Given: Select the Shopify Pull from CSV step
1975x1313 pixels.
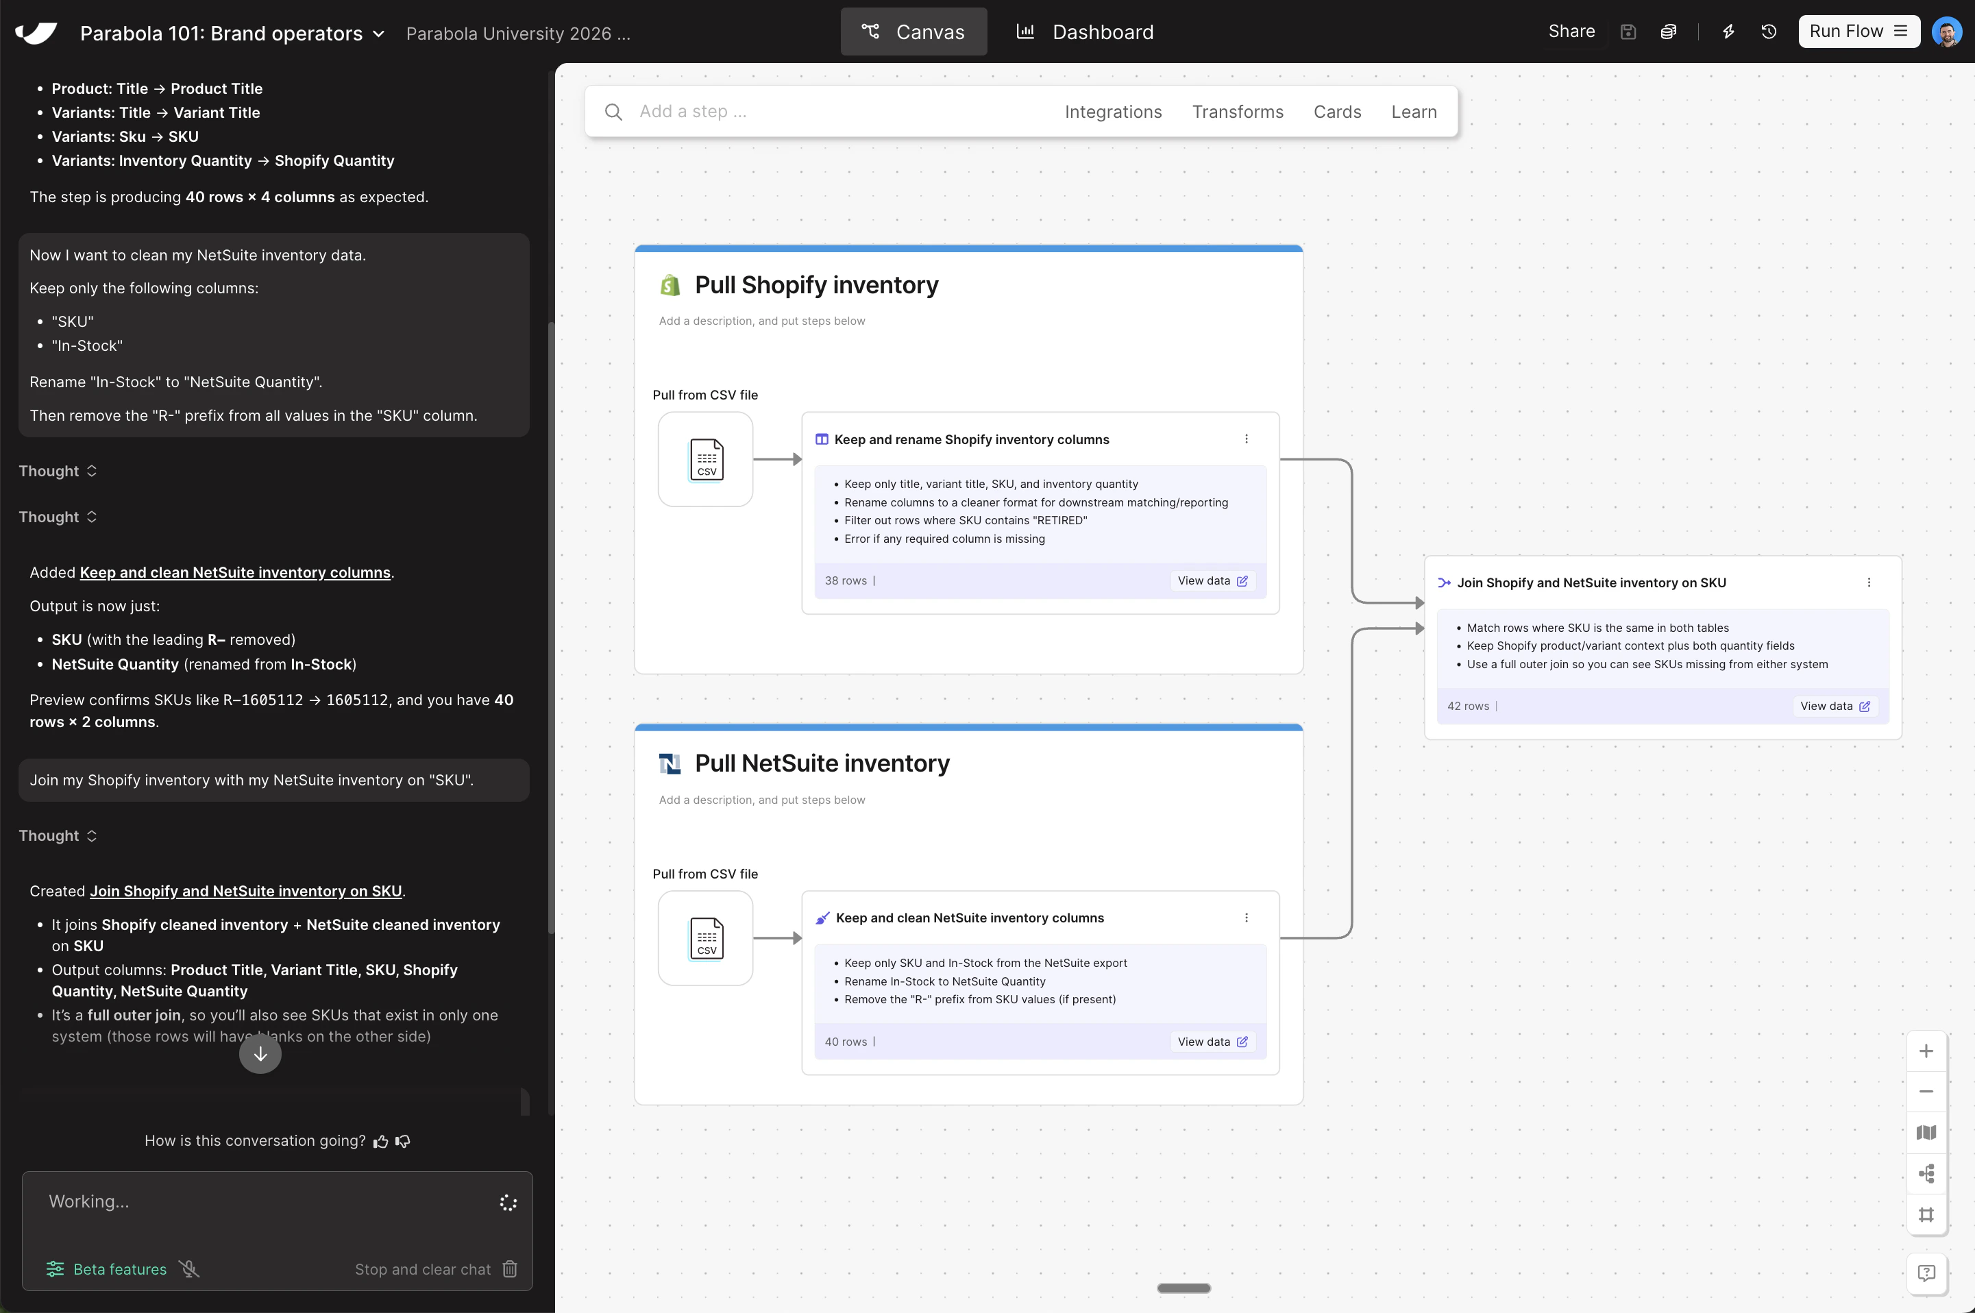Looking at the screenshot, I should coord(706,459).
